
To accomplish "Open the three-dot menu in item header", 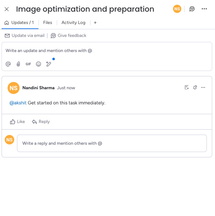I will tap(204, 9).
